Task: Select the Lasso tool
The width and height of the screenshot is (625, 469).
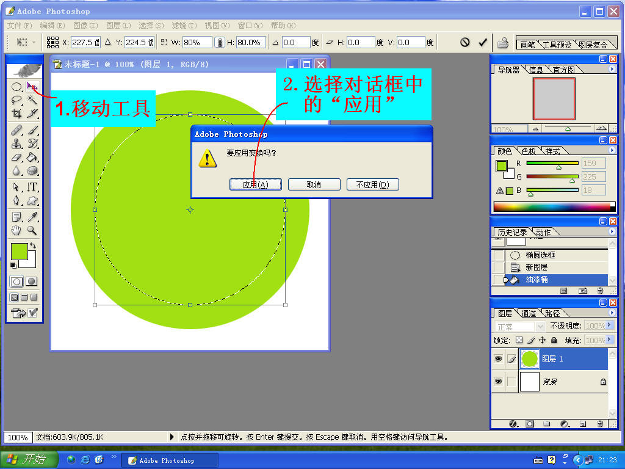Action: coord(16,100)
